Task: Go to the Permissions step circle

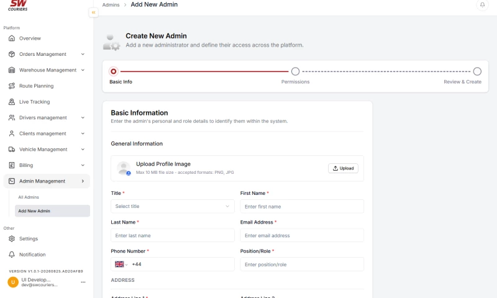Action: [x=295, y=71]
